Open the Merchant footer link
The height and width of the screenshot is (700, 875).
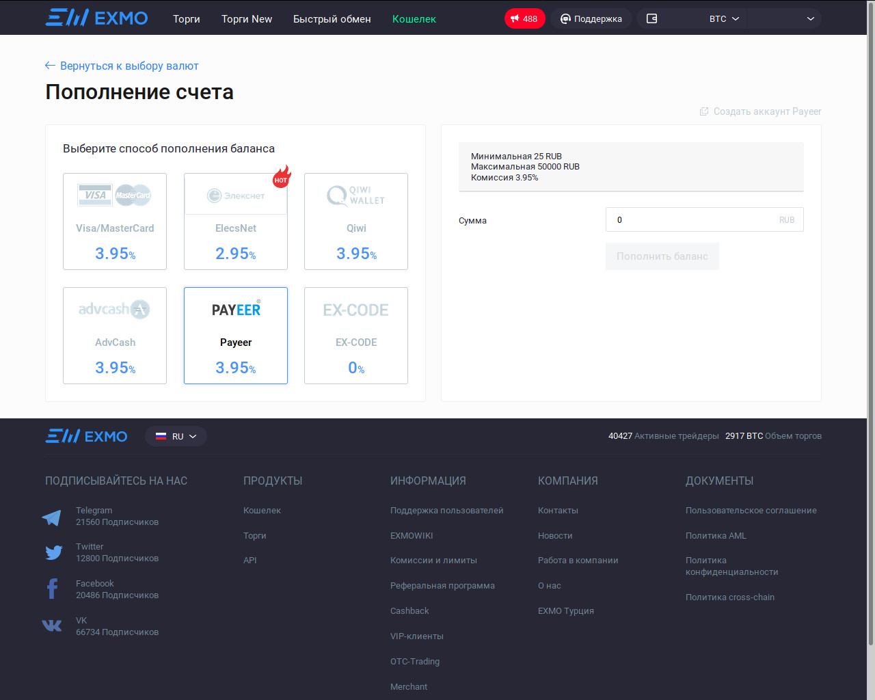click(x=409, y=687)
